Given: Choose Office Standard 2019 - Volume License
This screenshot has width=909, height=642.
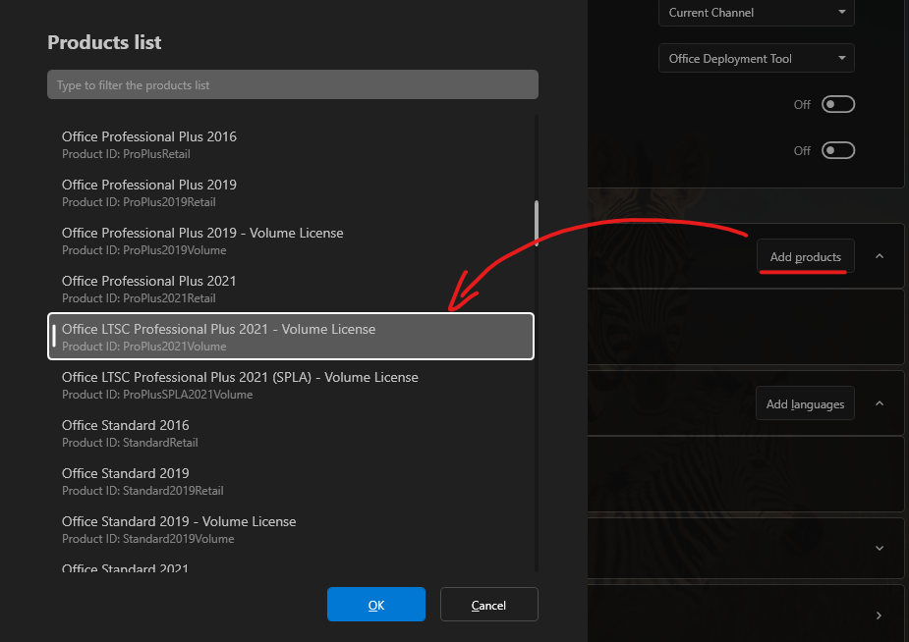Looking at the screenshot, I should click(x=291, y=529).
